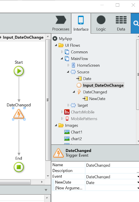
Task: Open the Event dropdown for DateChanged
Action: (x=138, y=177)
